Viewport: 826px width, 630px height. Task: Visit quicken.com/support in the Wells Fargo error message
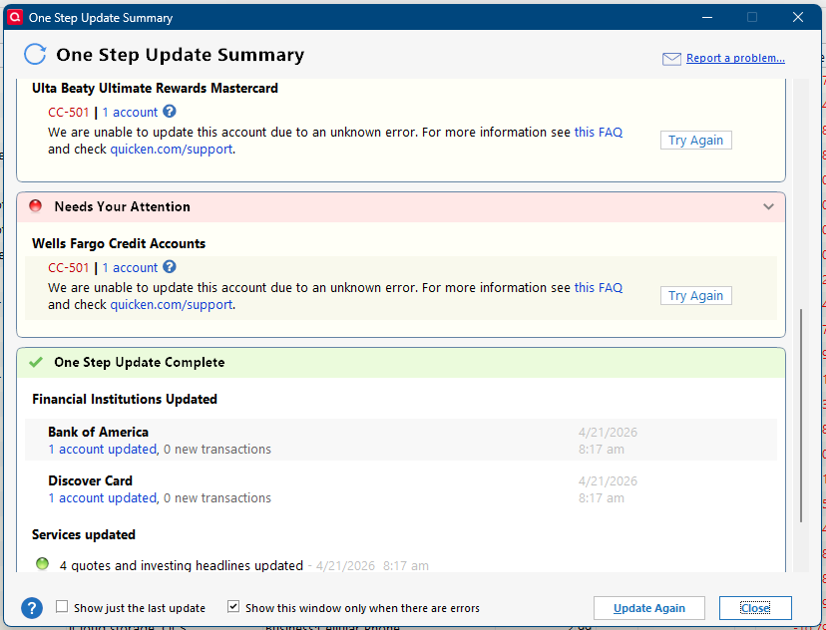click(172, 305)
